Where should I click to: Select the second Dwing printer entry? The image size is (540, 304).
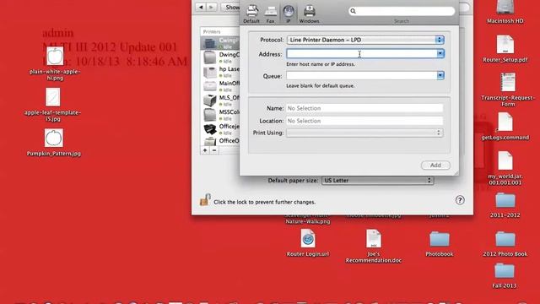tap(220, 57)
